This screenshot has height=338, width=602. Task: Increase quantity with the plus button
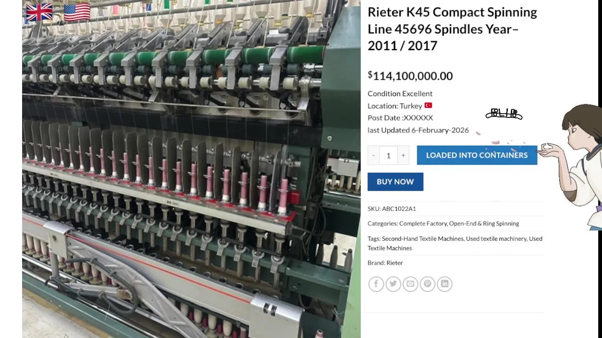[x=403, y=155]
